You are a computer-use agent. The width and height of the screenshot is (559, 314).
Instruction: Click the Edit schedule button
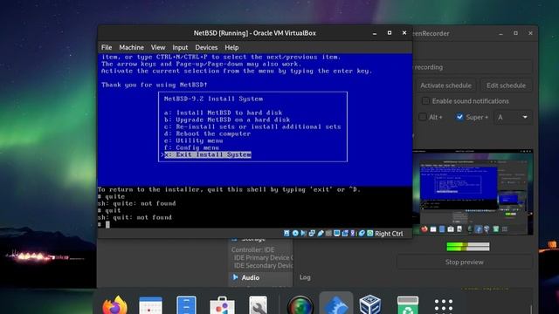[506, 85]
